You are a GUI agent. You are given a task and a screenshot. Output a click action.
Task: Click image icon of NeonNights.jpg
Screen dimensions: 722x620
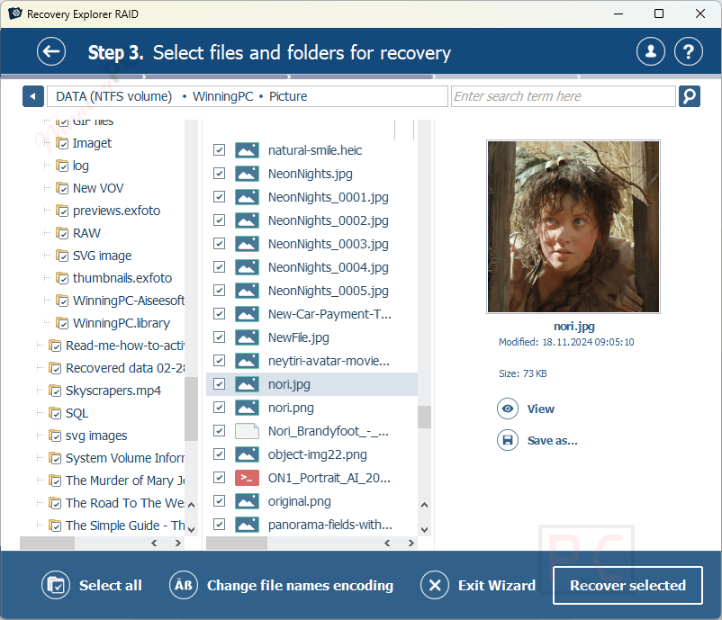[247, 174]
